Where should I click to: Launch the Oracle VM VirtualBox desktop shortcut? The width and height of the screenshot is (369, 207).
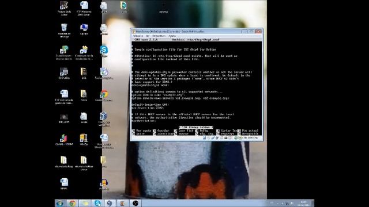click(104, 119)
